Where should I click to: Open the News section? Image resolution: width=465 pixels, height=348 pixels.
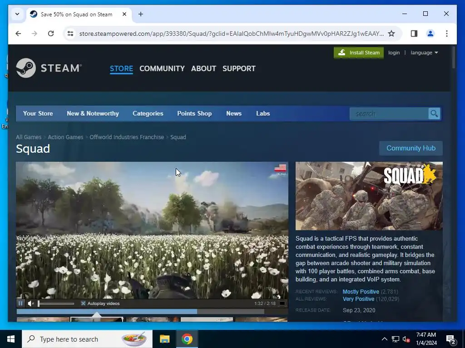tap(234, 114)
